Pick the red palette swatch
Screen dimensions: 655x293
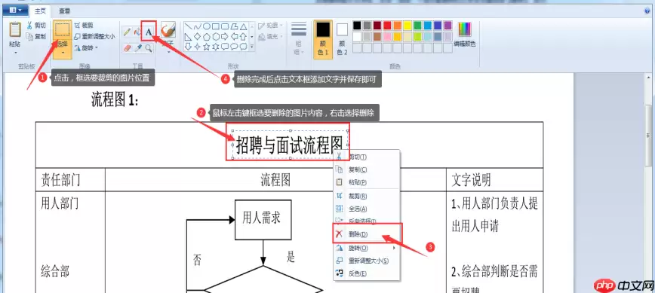(387, 26)
